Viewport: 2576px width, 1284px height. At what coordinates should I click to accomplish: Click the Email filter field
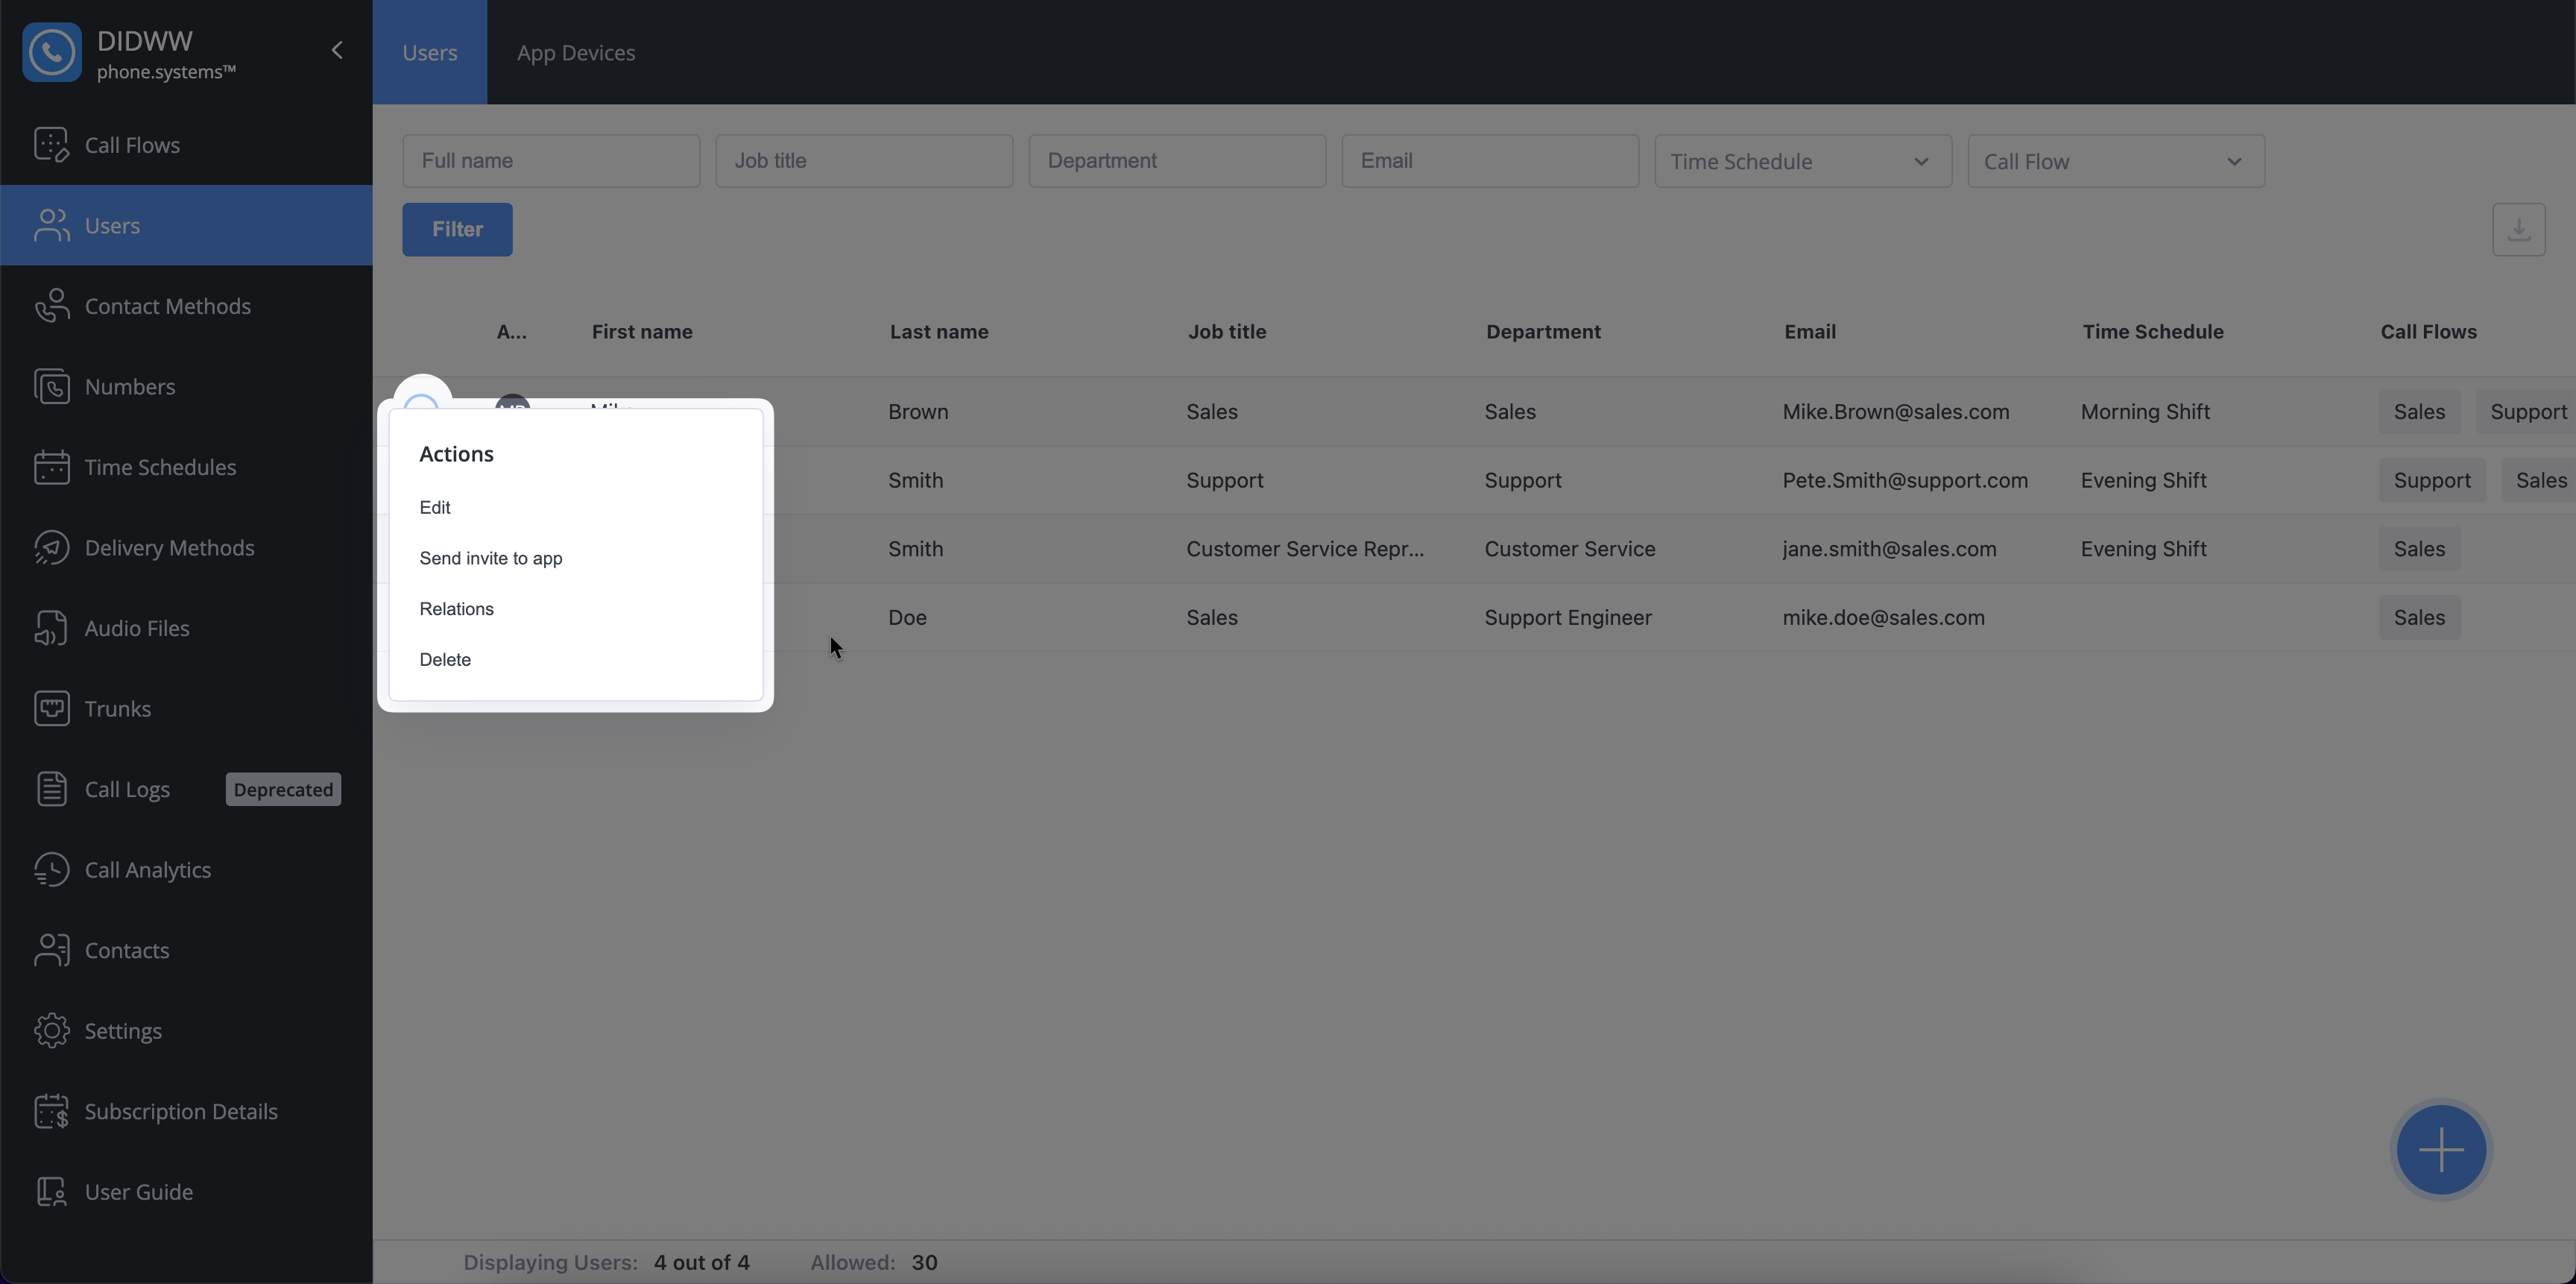coord(1490,161)
